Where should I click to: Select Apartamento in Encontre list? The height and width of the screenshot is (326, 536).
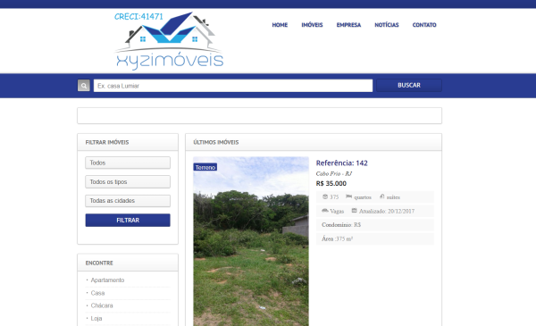point(107,280)
